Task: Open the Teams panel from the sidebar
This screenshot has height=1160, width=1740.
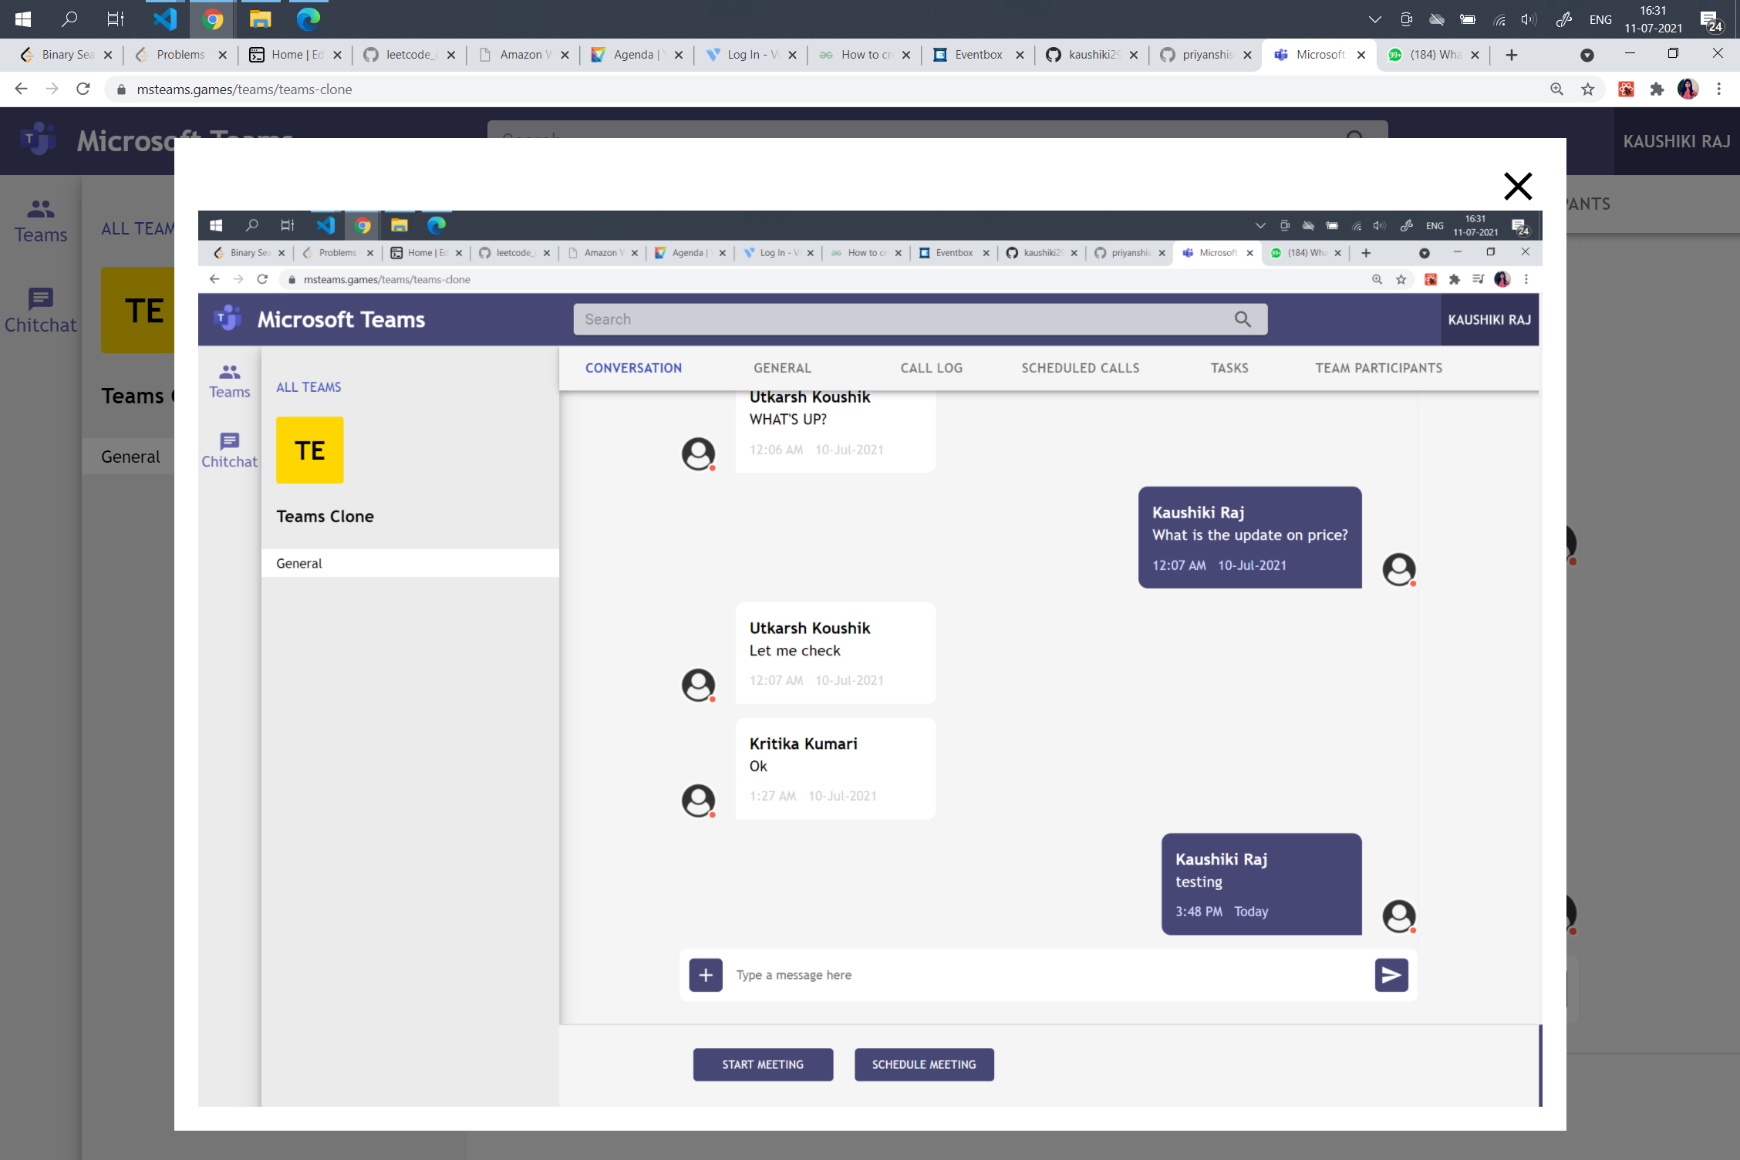Action: click(229, 381)
